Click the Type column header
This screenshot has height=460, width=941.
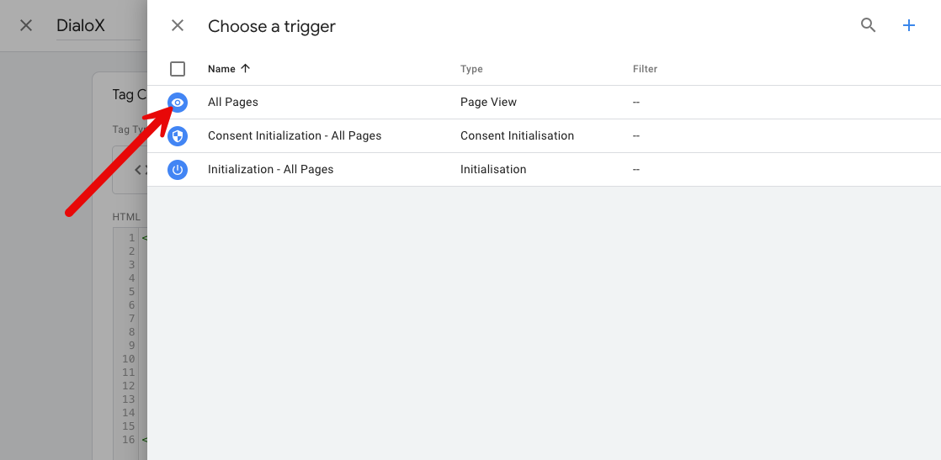pos(471,69)
